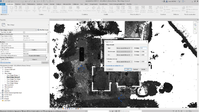Select the Composant tool
199x112 pixels.
pos(27,9)
